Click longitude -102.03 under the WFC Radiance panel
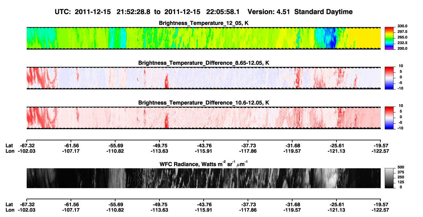The image size is (423, 217). 26,210
